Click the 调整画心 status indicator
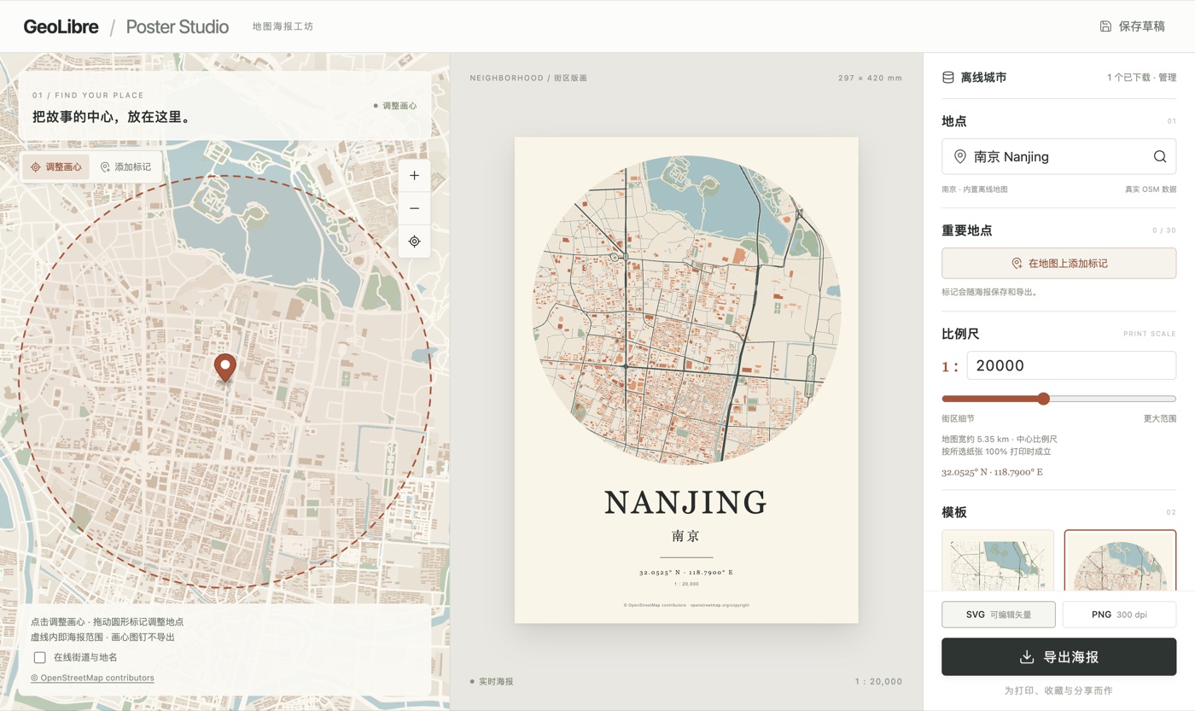 395,106
